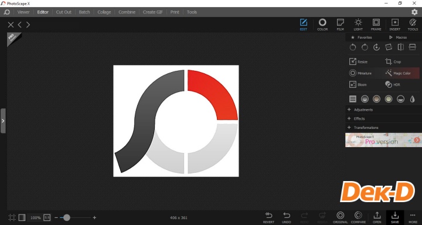
Task: Set zoom to 1:1 actual size
Action: click(x=47, y=217)
